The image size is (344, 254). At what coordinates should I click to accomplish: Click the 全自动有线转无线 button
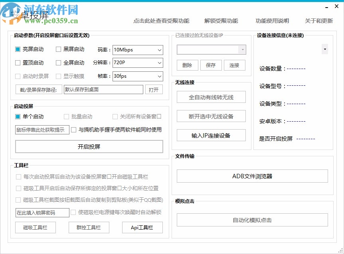pos(211,97)
